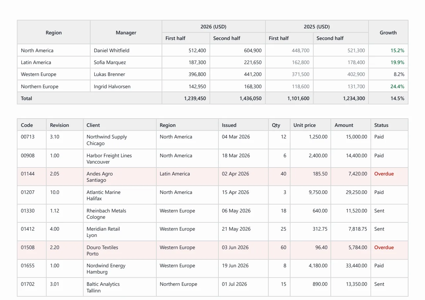This screenshot has height=300, width=425.
Task: Click the Revision column header
Action: [64, 125]
